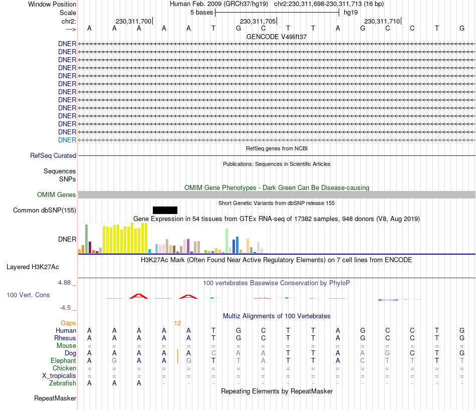The width and height of the screenshot is (476, 410).
Task: Click the Publications: Sequences in Scientific Articles title
Action: (277, 164)
